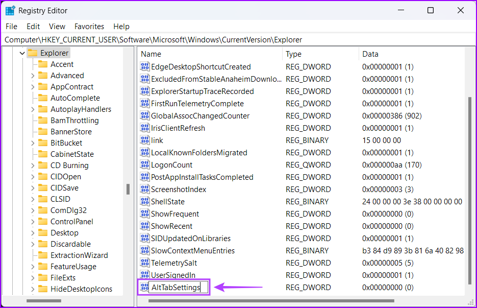Image resolution: width=477 pixels, height=308 pixels.
Task: Open the Favorites menu
Action: click(89, 27)
